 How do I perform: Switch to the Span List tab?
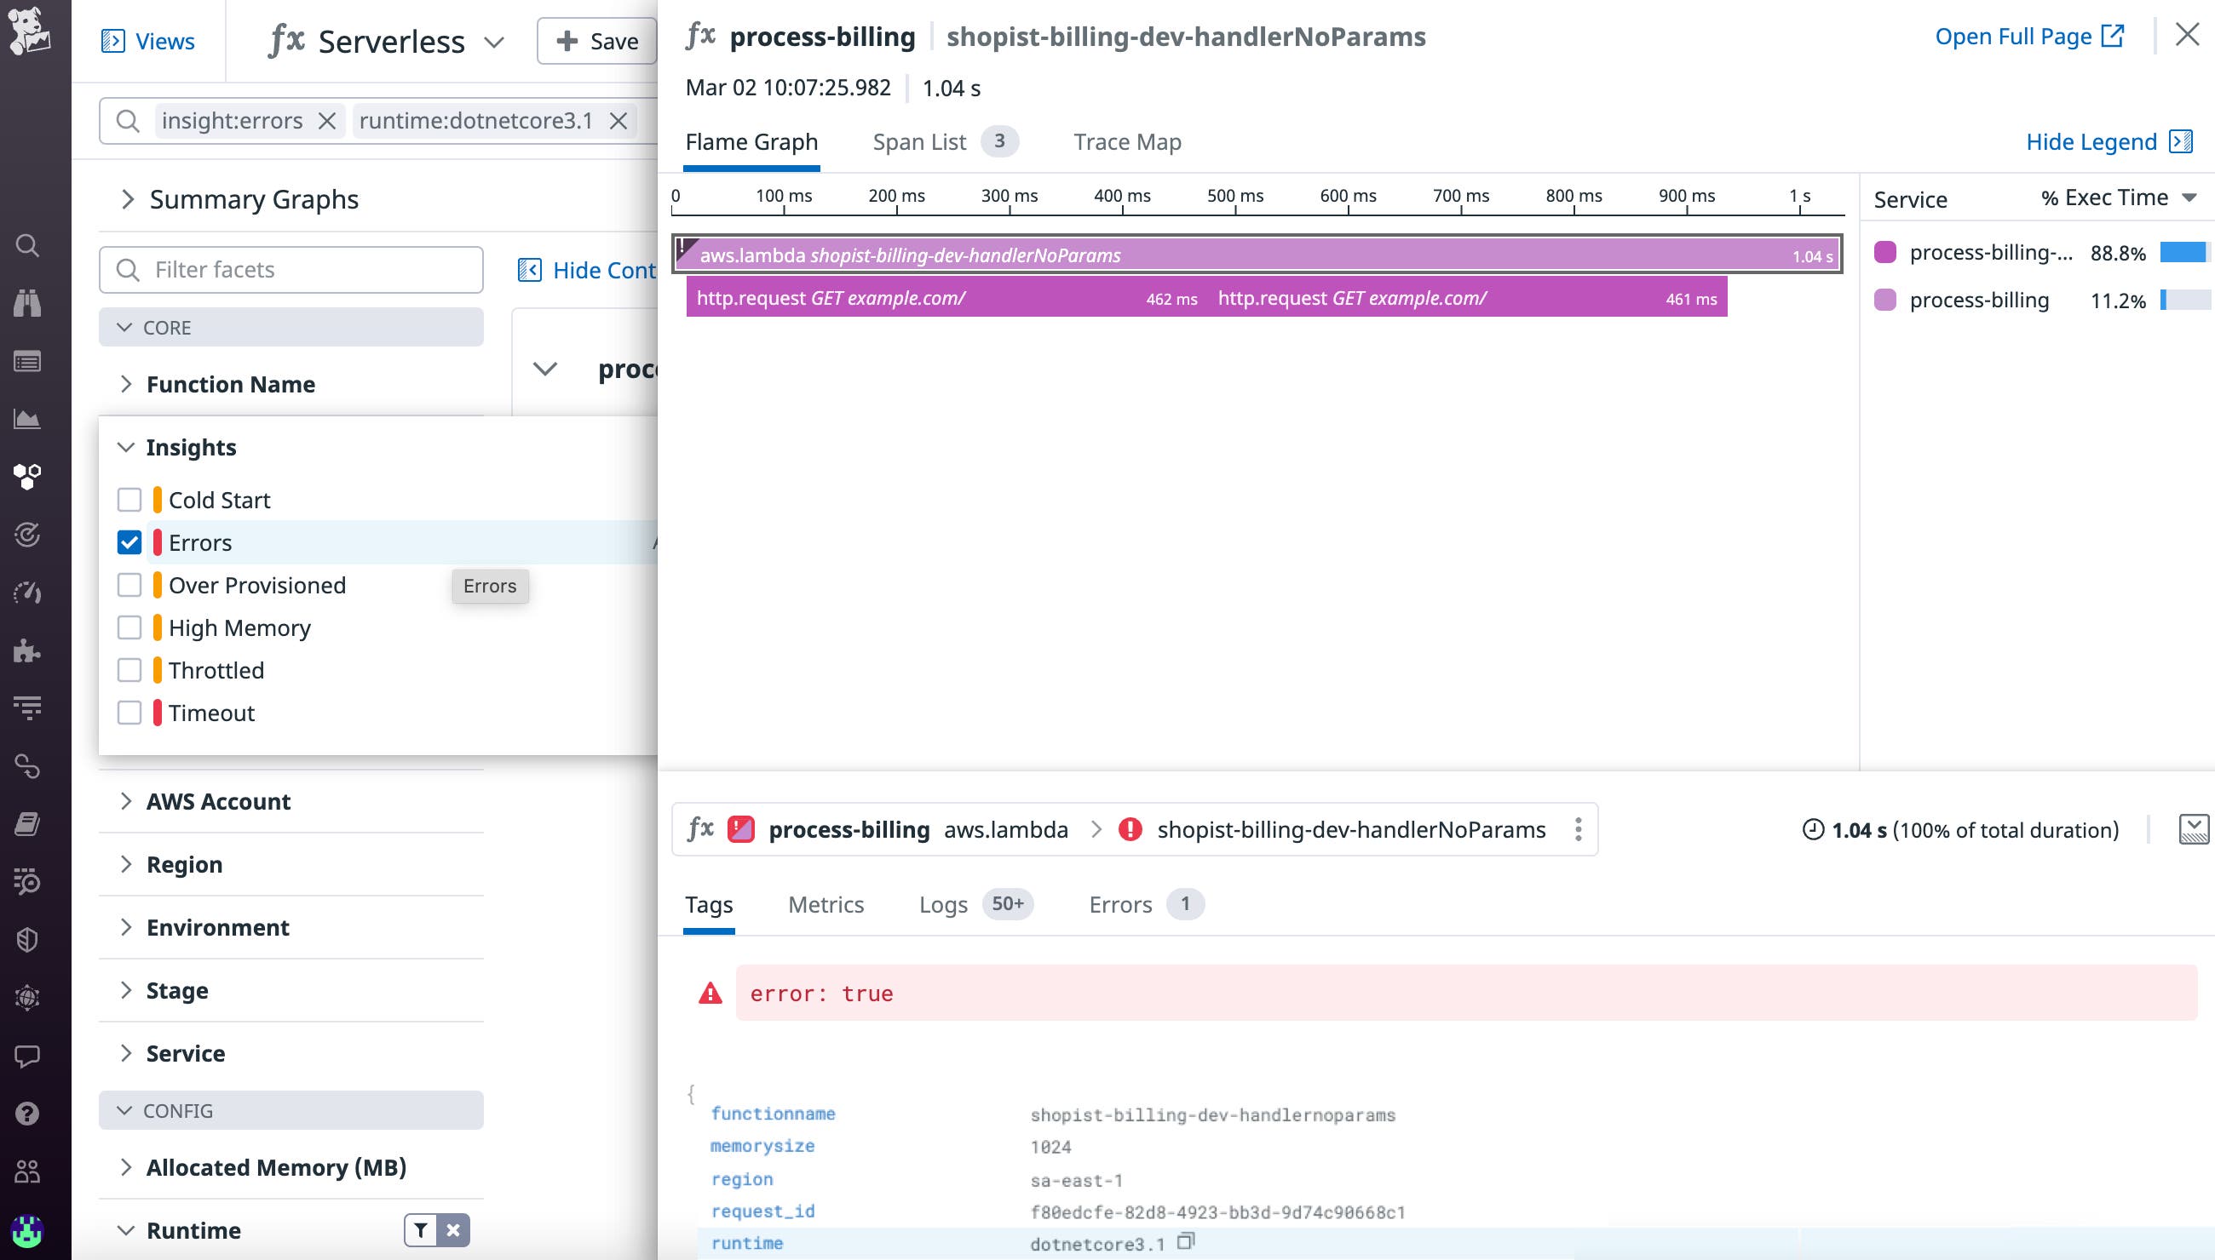918,141
